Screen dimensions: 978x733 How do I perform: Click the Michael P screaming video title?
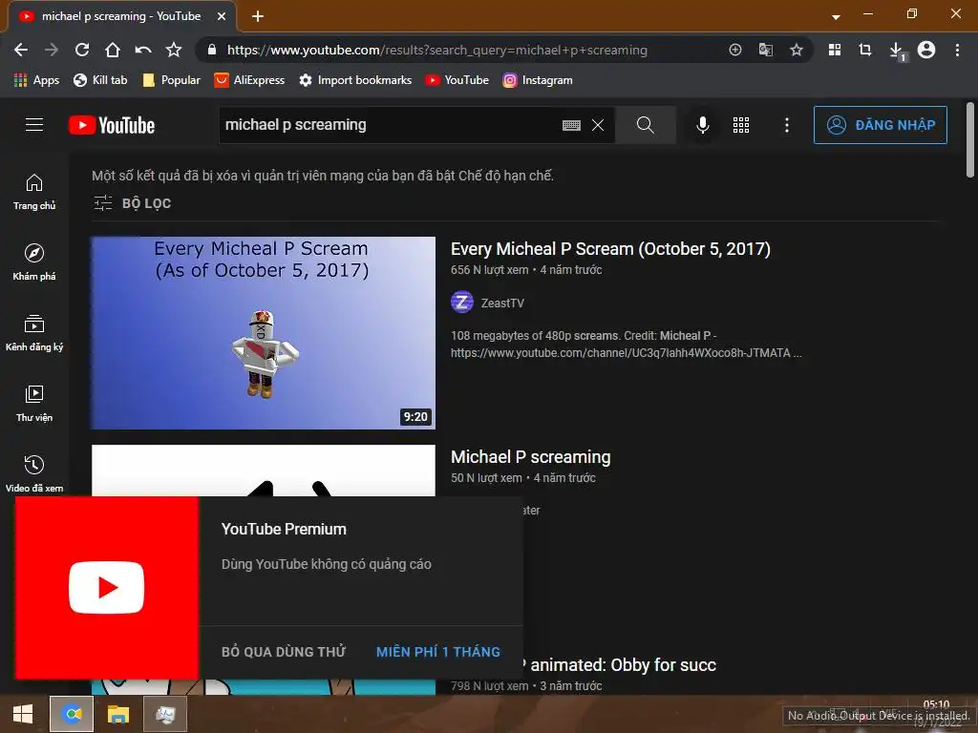(531, 457)
